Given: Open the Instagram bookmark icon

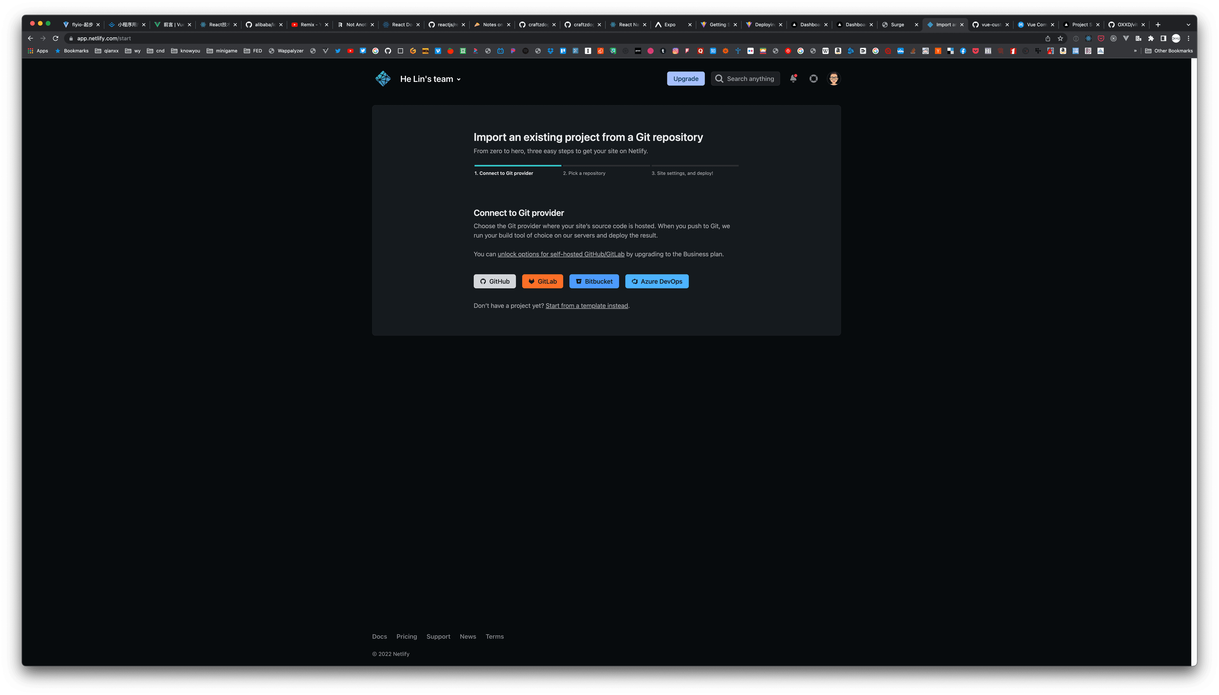Looking at the screenshot, I should click(675, 51).
